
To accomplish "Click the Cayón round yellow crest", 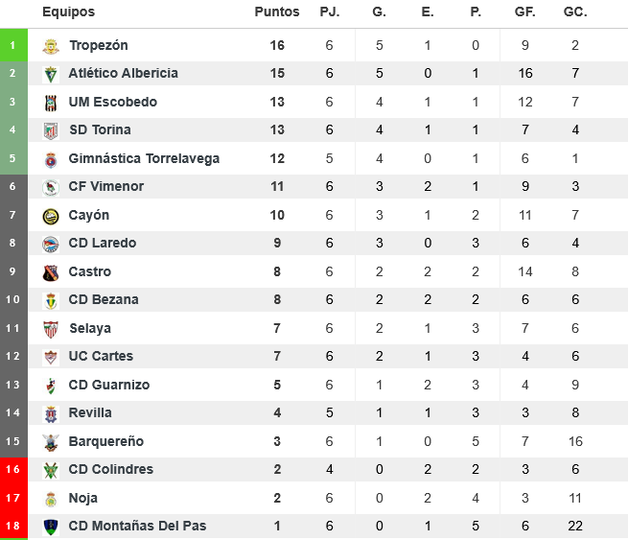I will (x=51, y=216).
